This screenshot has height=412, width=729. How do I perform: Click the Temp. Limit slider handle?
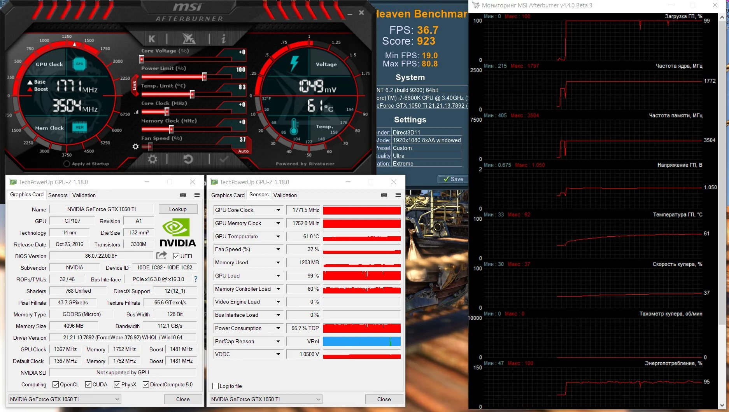pos(192,94)
